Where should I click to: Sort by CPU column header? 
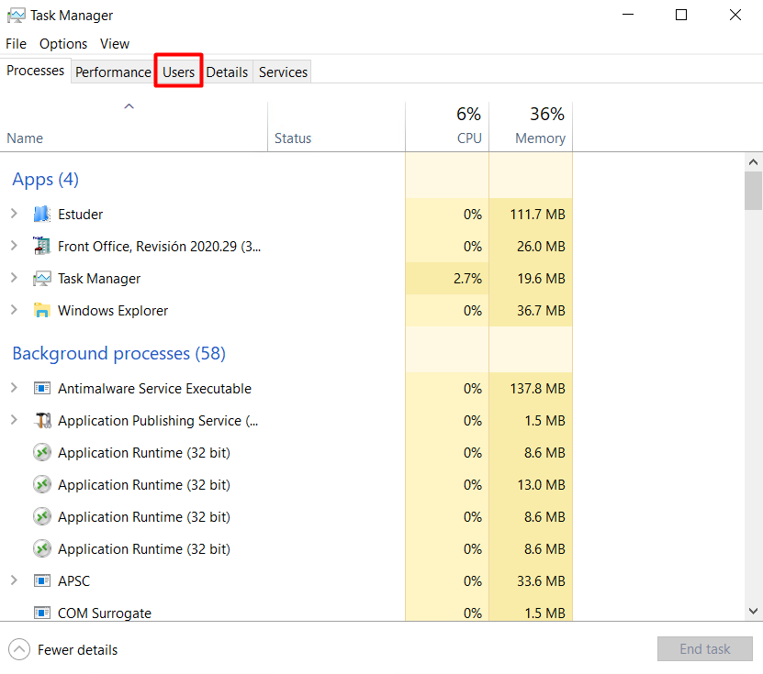coord(447,127)
